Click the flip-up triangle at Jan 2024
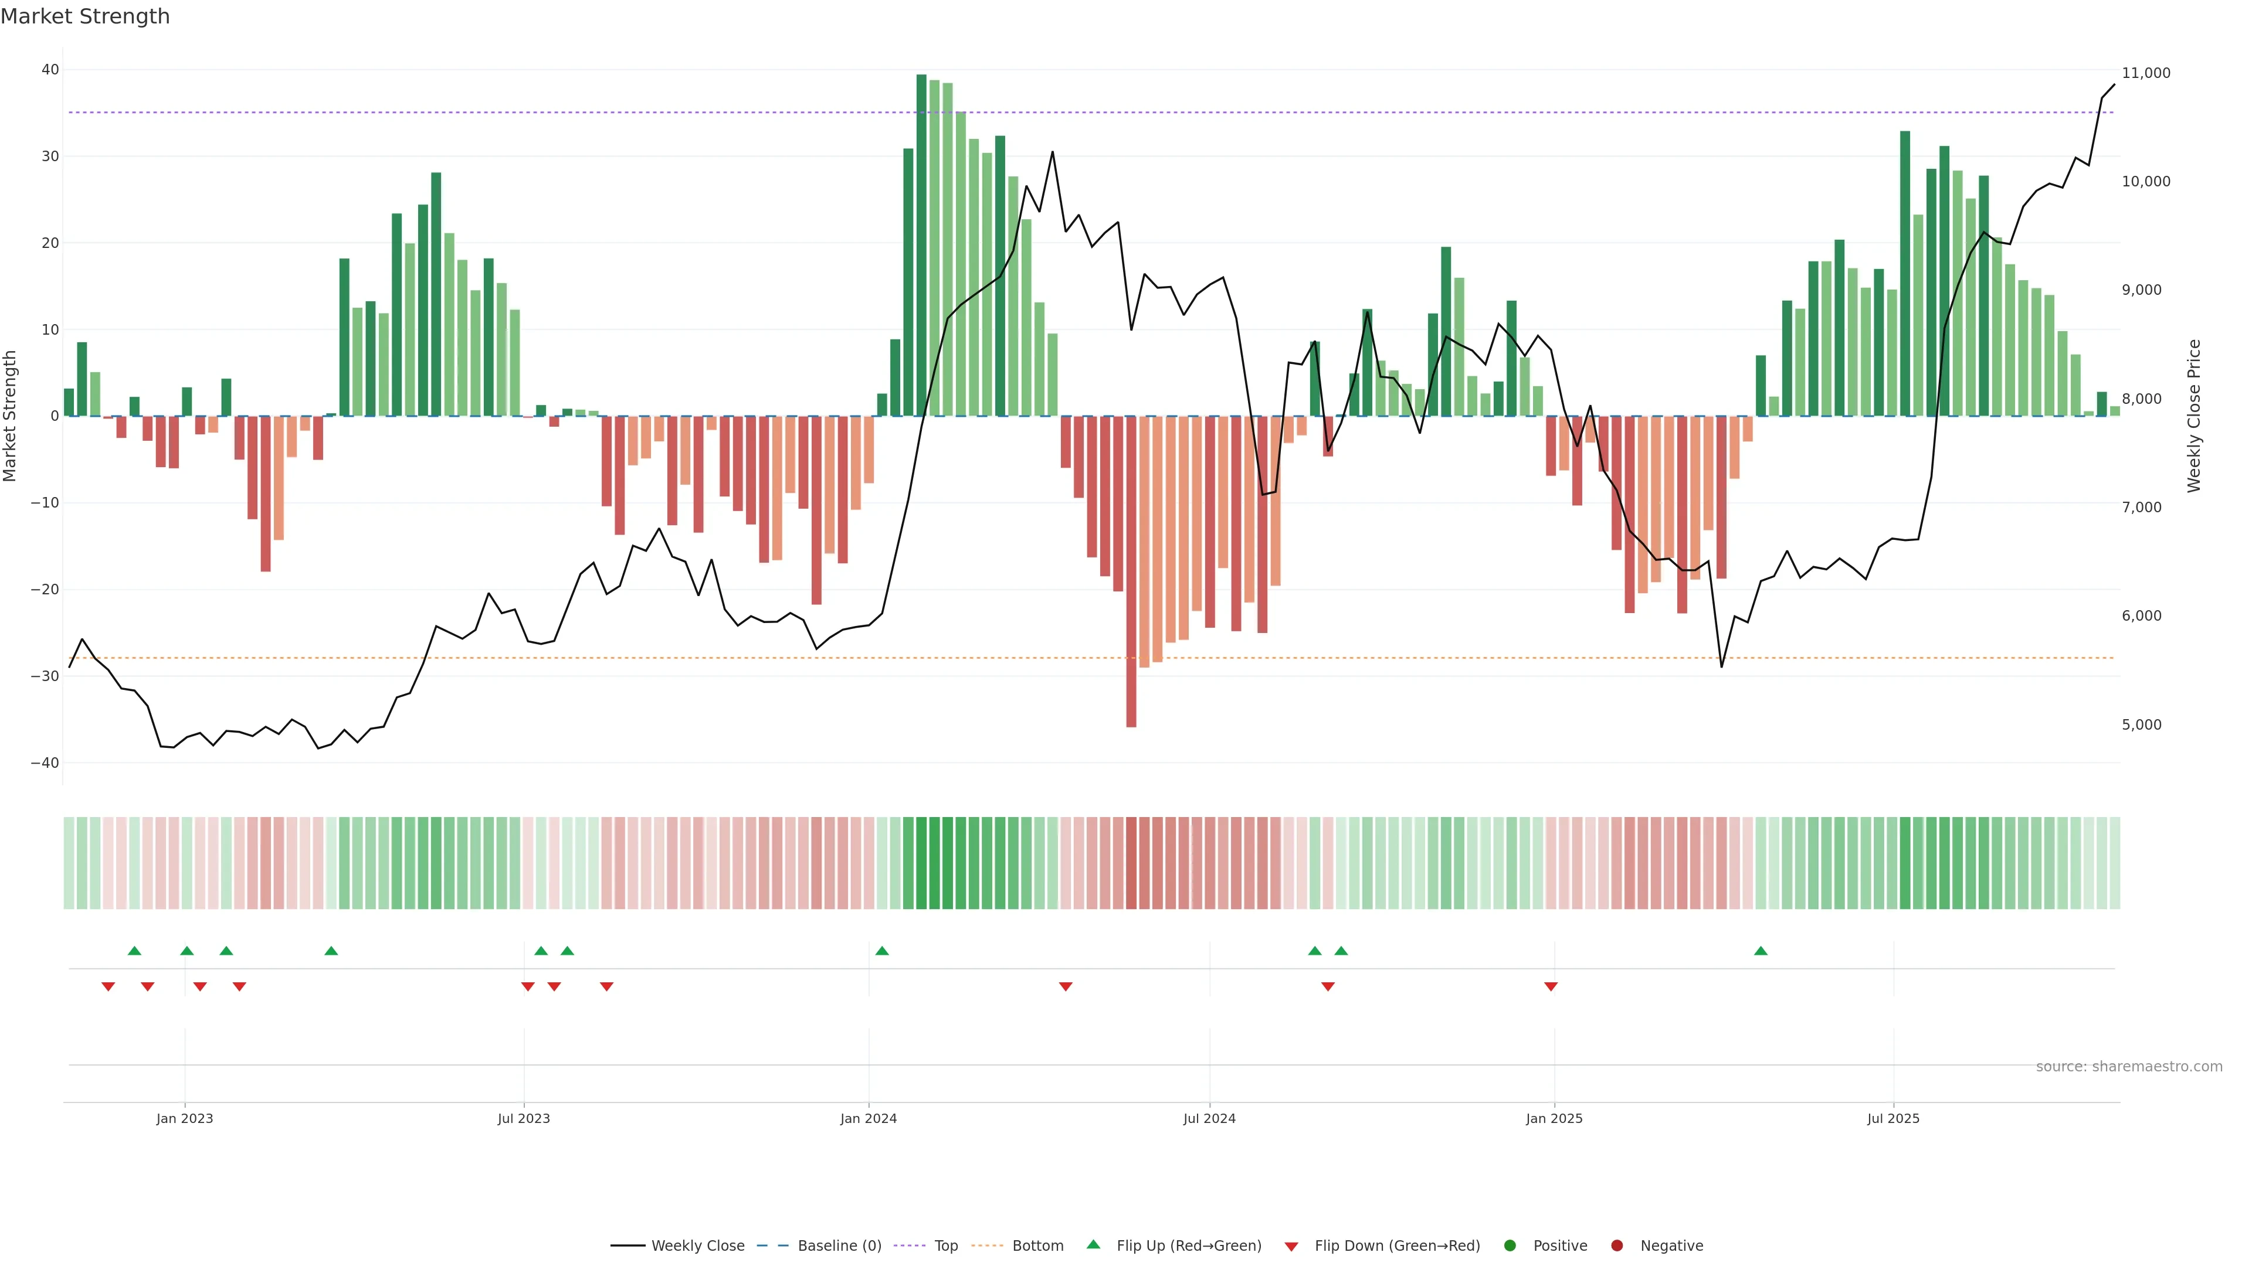This screenshot has height=1266, width=2252. point(881,951)
